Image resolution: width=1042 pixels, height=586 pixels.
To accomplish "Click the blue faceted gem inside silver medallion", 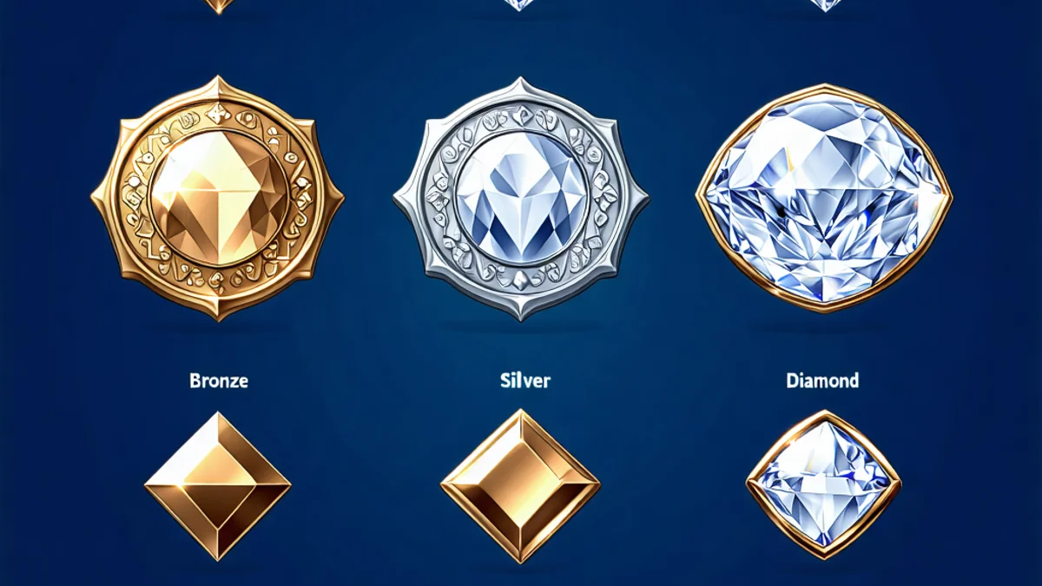I will pyautogui.click(x=521, y=196).
